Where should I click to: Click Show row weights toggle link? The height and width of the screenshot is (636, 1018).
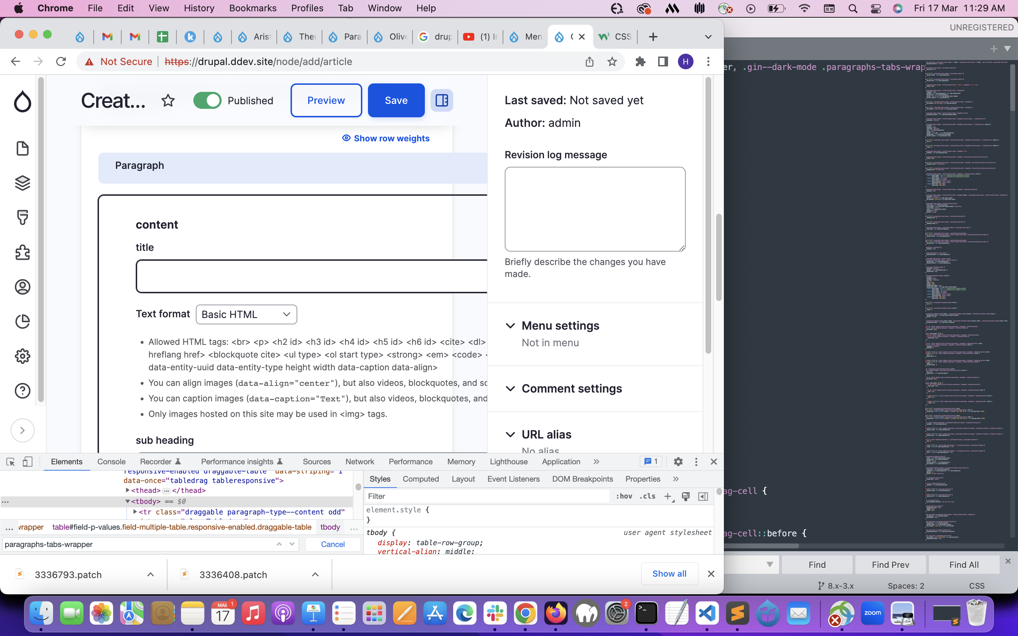tap(386, 139)
